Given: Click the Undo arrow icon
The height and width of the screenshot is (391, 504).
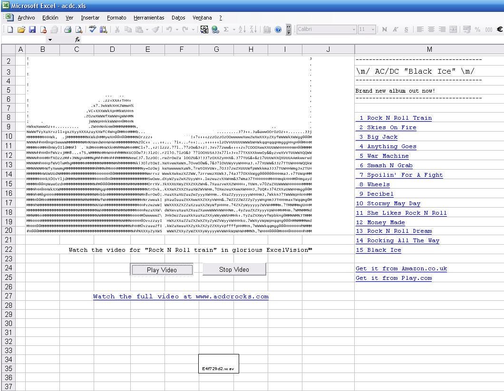Looking at the screenshot, I should click(169, 29).
